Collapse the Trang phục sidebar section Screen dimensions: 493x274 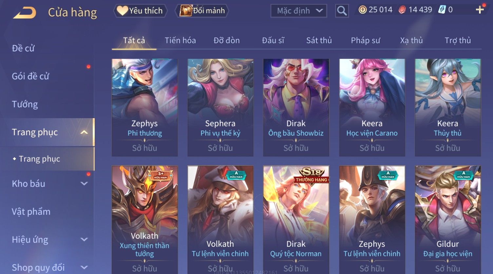[x=84, y=132]
